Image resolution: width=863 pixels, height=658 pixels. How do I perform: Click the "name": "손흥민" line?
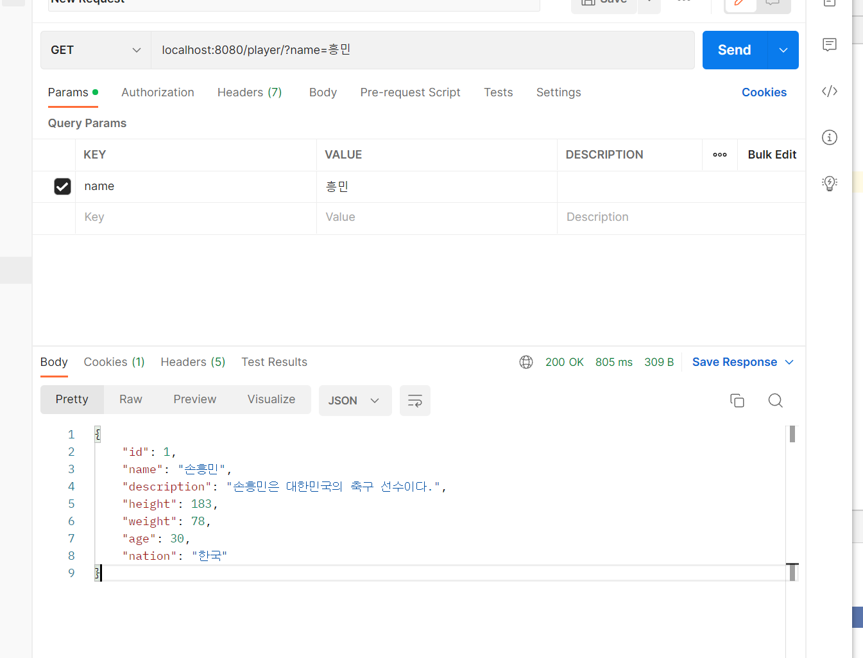click(177, 469)
